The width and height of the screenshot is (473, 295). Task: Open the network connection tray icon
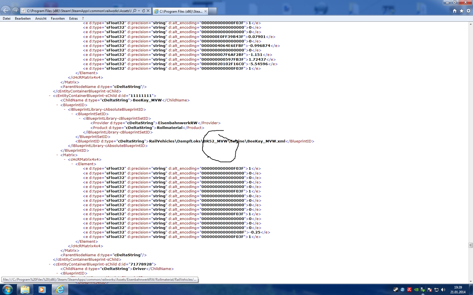[x=436, y=290]
